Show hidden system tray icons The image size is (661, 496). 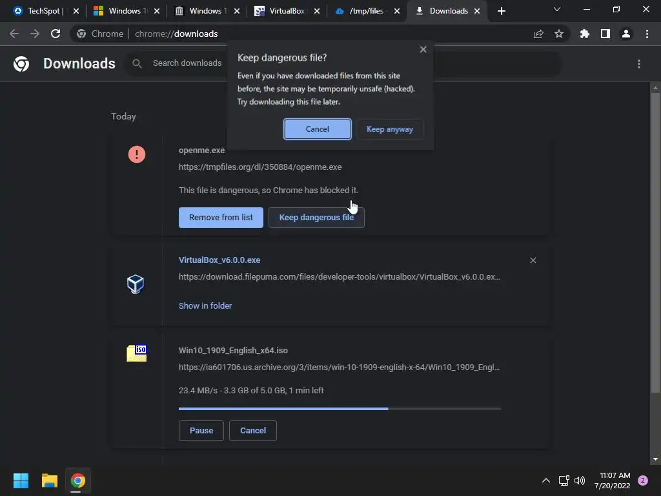pos(546,480)
